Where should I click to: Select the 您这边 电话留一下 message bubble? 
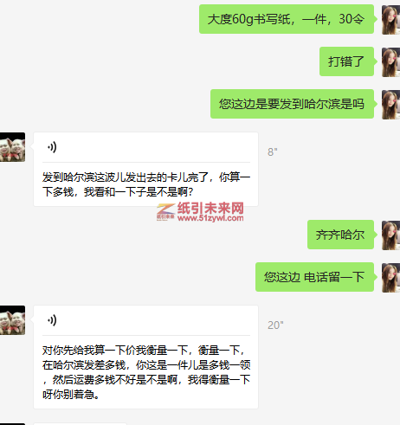point(314,277)
